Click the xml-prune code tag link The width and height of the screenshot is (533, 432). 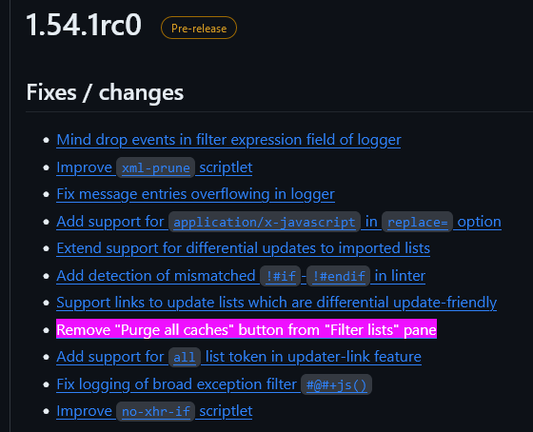156,167
